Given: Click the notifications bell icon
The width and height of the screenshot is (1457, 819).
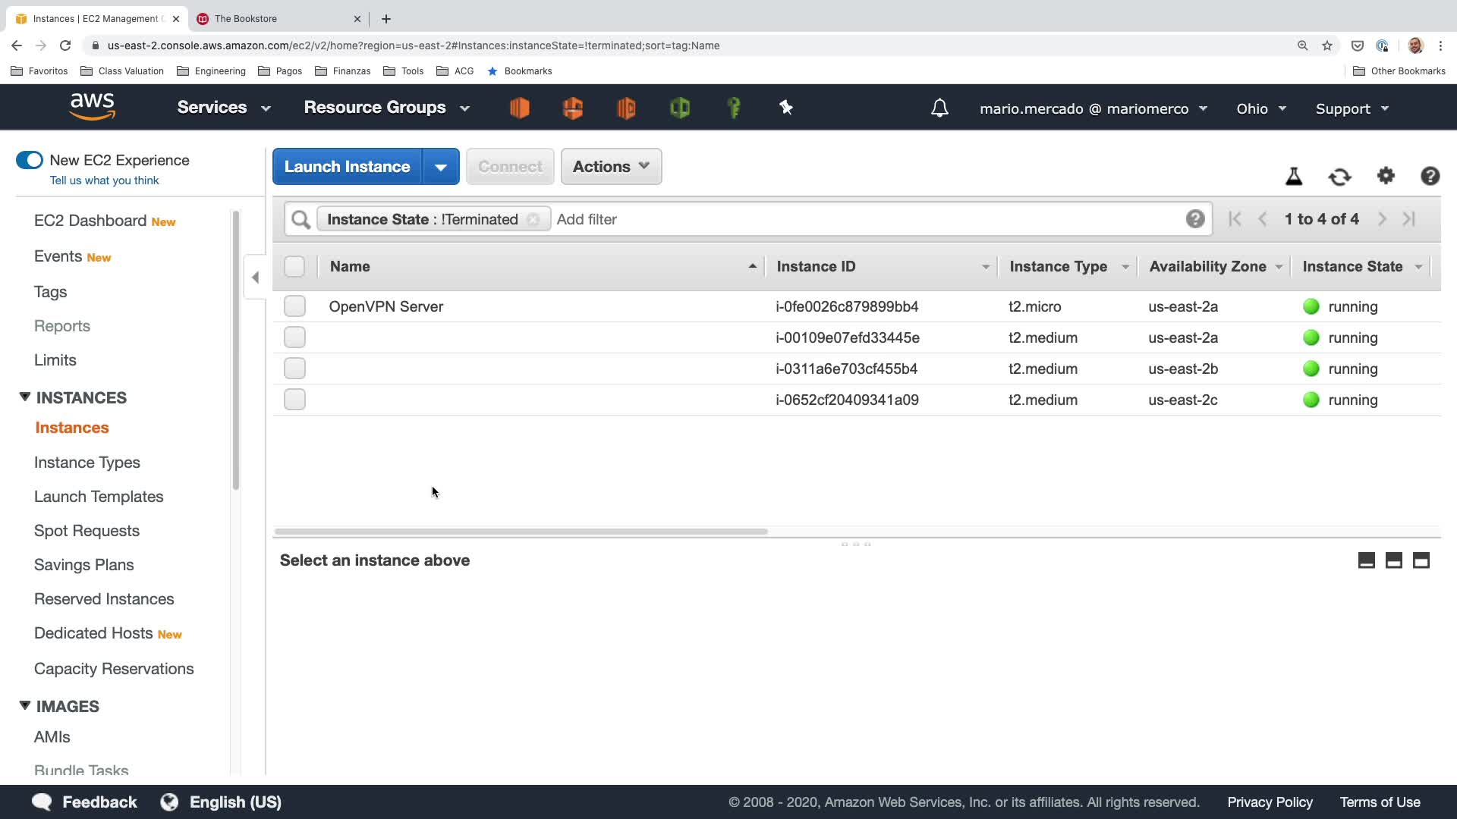Looking at the screenshot, I should 939,108.
